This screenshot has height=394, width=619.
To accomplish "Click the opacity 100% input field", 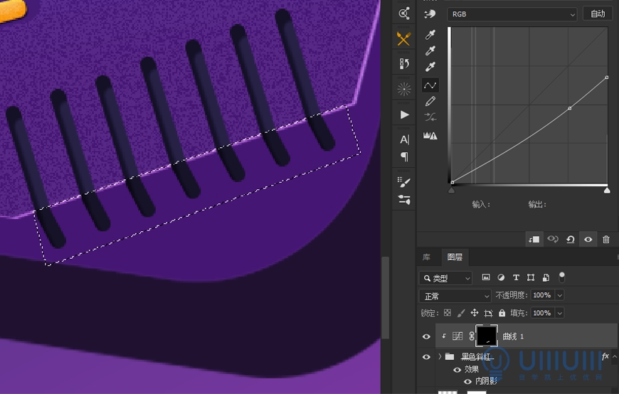I will click(x=543, y=295).
